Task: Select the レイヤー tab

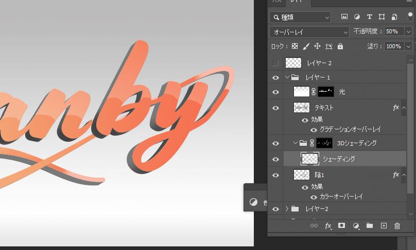Action: coord(298,2)
